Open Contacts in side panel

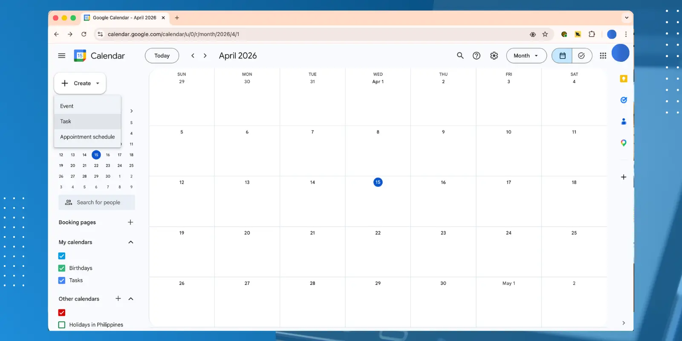[624, 121]
